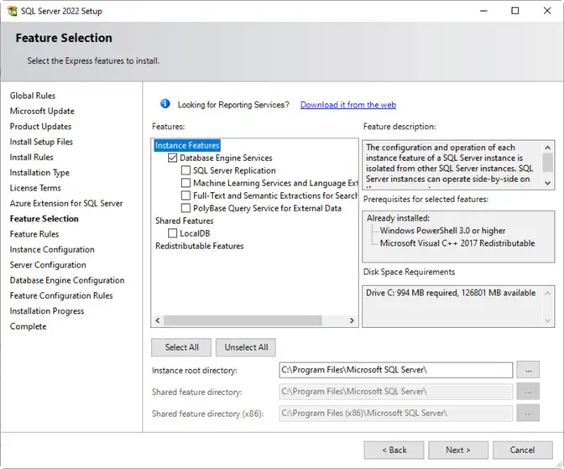Image resolution: width=564 pixels, height=469 pixels.
Task: Select Instance Features tree node
Action: 187,145
